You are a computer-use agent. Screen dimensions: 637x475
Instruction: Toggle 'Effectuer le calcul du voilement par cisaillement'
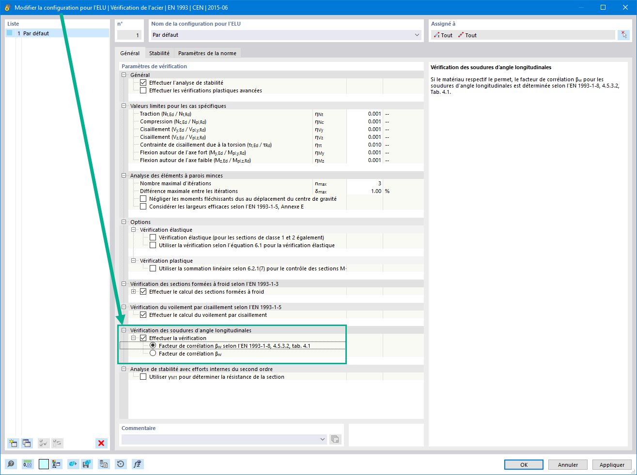143,315
